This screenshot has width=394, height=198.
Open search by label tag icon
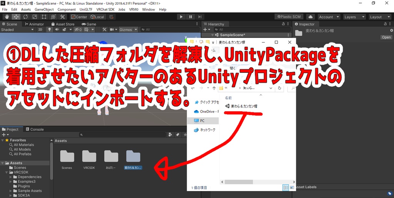click(178, 135)
